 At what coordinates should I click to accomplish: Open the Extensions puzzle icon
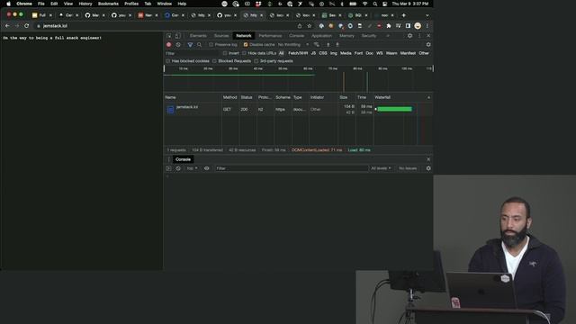(389, 26)
